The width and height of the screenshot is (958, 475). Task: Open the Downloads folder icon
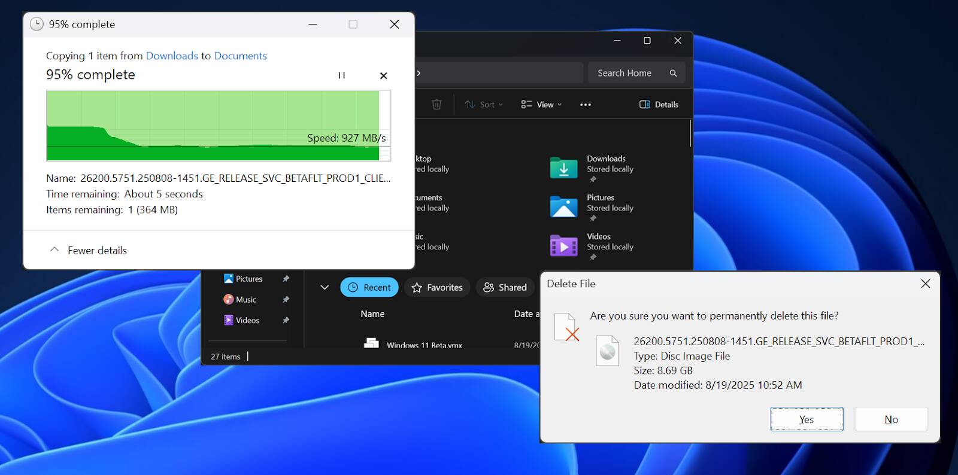point(563,169)
